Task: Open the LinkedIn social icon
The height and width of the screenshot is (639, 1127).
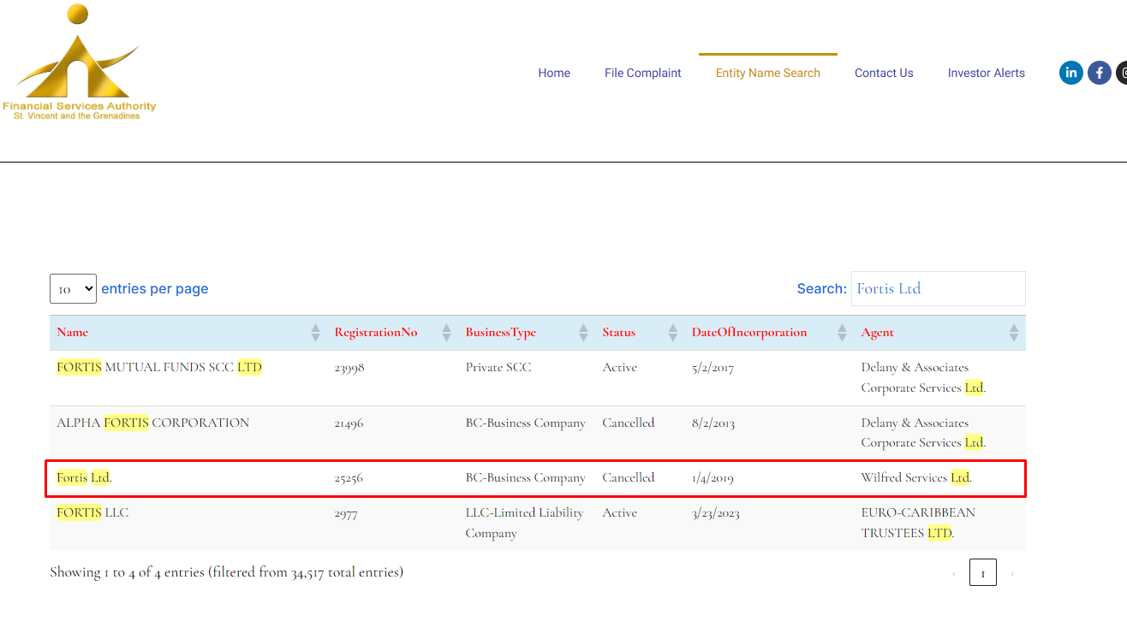Action: point(1070,73)
